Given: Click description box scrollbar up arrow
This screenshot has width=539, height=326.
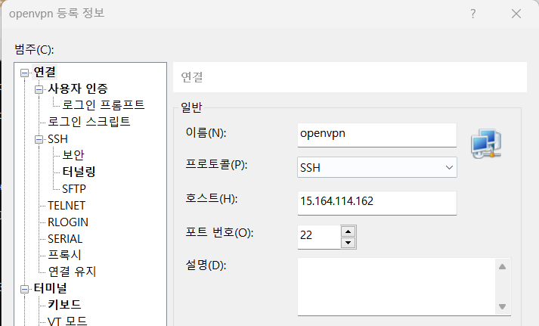Looking at the screenshot, I should 502,266.
